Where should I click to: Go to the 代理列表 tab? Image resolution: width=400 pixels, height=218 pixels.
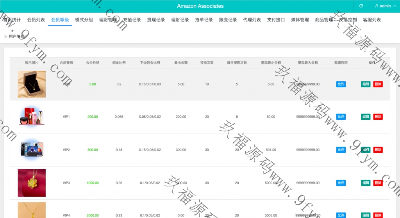pyautogui.click(x=252, y=20)
